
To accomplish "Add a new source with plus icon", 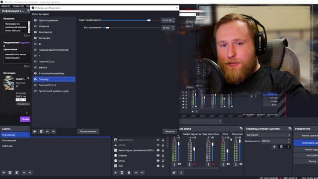I will [x=116, y=173].
